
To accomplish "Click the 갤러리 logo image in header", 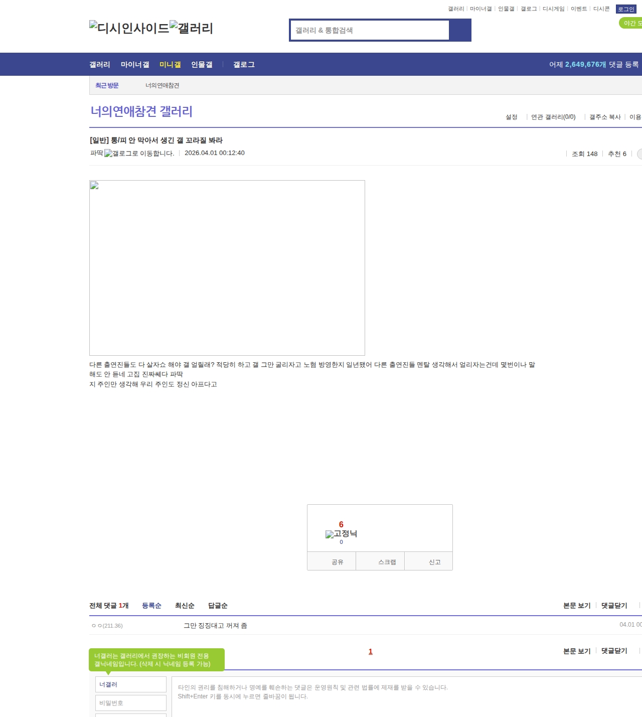I will pos(191,28).
